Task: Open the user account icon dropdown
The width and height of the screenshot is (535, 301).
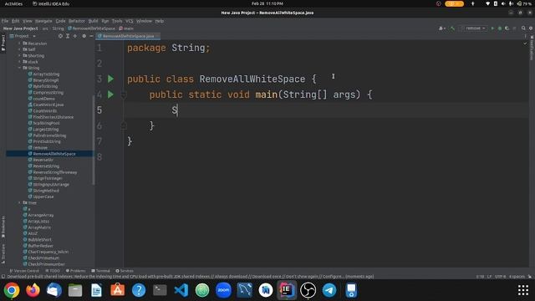Action: tap(442, 28)
